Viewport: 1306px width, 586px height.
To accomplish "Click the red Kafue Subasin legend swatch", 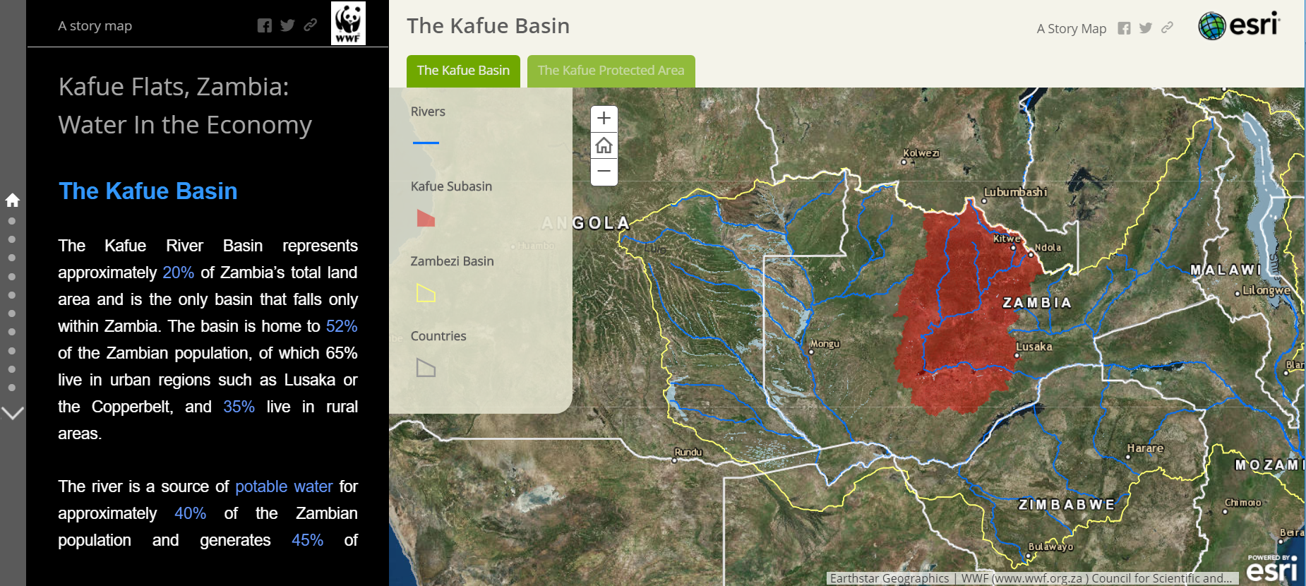I will coord(426,218).
